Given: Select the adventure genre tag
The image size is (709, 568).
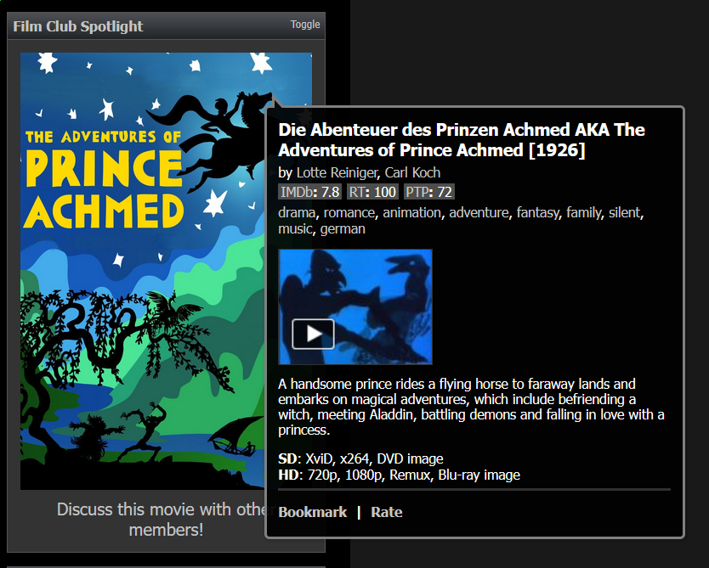Looking at the screenshot, I should [479, 212].
